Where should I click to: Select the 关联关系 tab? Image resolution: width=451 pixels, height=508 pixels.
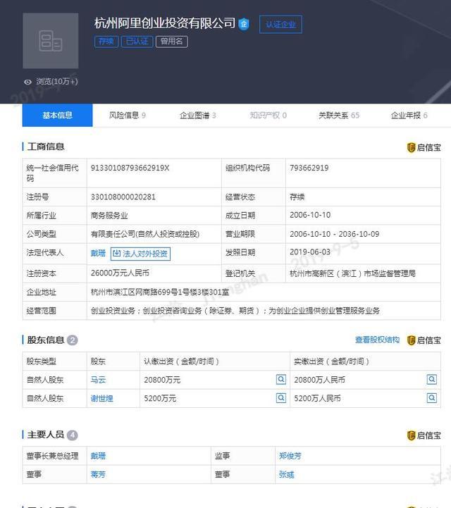tap(338, 116)
